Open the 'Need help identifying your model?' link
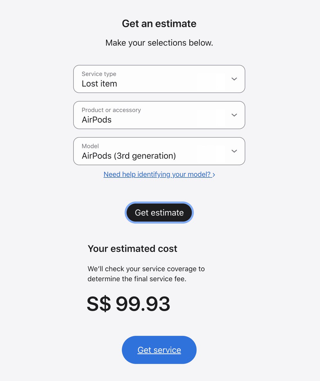The image size is (320, 381). 157,174
